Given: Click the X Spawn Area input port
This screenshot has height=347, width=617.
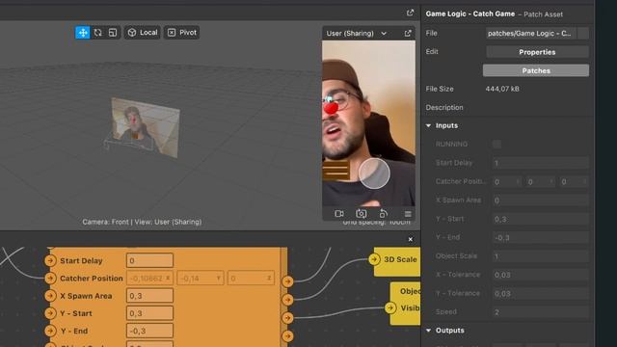Looking at the screenshot, I should tap(50, 296).
